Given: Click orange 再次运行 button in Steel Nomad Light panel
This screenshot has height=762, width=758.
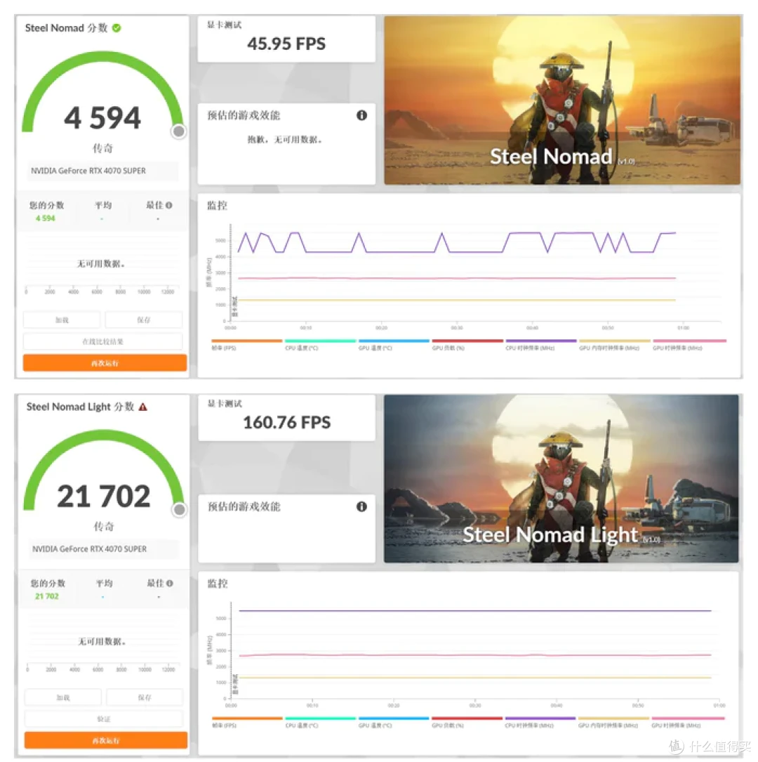Looking at the screenshot, I should (106, 740).
